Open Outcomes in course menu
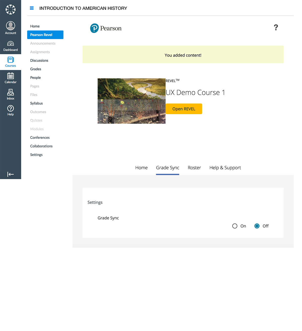302x331 pixels. [x=38, y=112]
